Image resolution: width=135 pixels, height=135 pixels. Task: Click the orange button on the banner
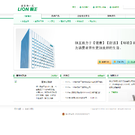point(105,62)
